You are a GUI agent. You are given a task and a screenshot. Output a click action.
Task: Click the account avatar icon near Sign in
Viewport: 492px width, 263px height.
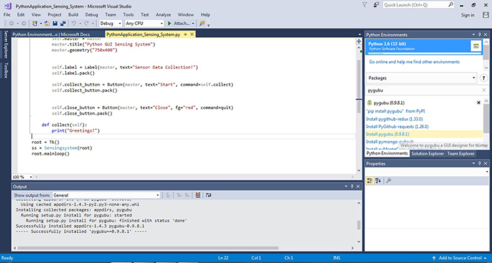coord(485,15)
